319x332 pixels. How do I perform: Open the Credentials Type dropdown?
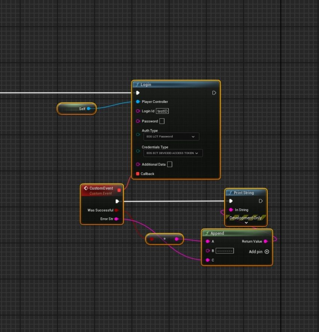point(173,153)
